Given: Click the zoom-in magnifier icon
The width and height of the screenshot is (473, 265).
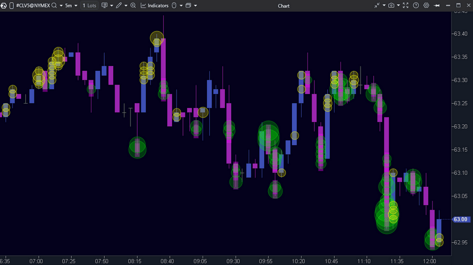Looking at the screenshot, I should point(133,6).
